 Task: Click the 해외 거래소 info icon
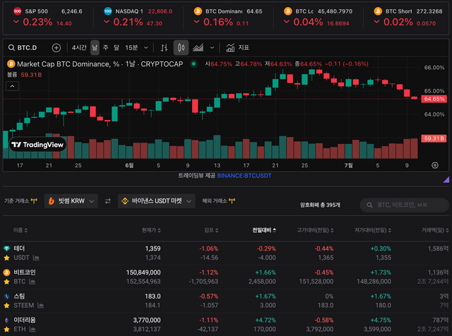pyautogui.click(x=232, y=201)
